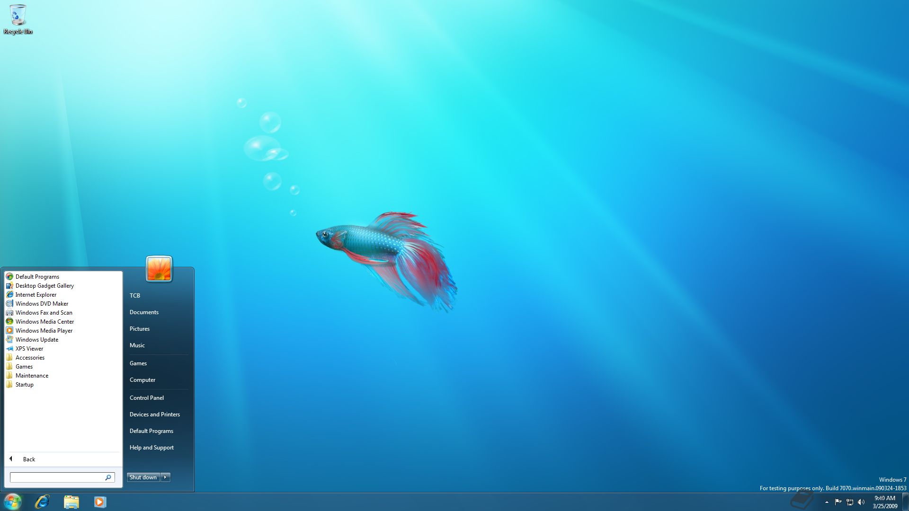Open Windows Explorer from the taskbar

coord(71,502)
